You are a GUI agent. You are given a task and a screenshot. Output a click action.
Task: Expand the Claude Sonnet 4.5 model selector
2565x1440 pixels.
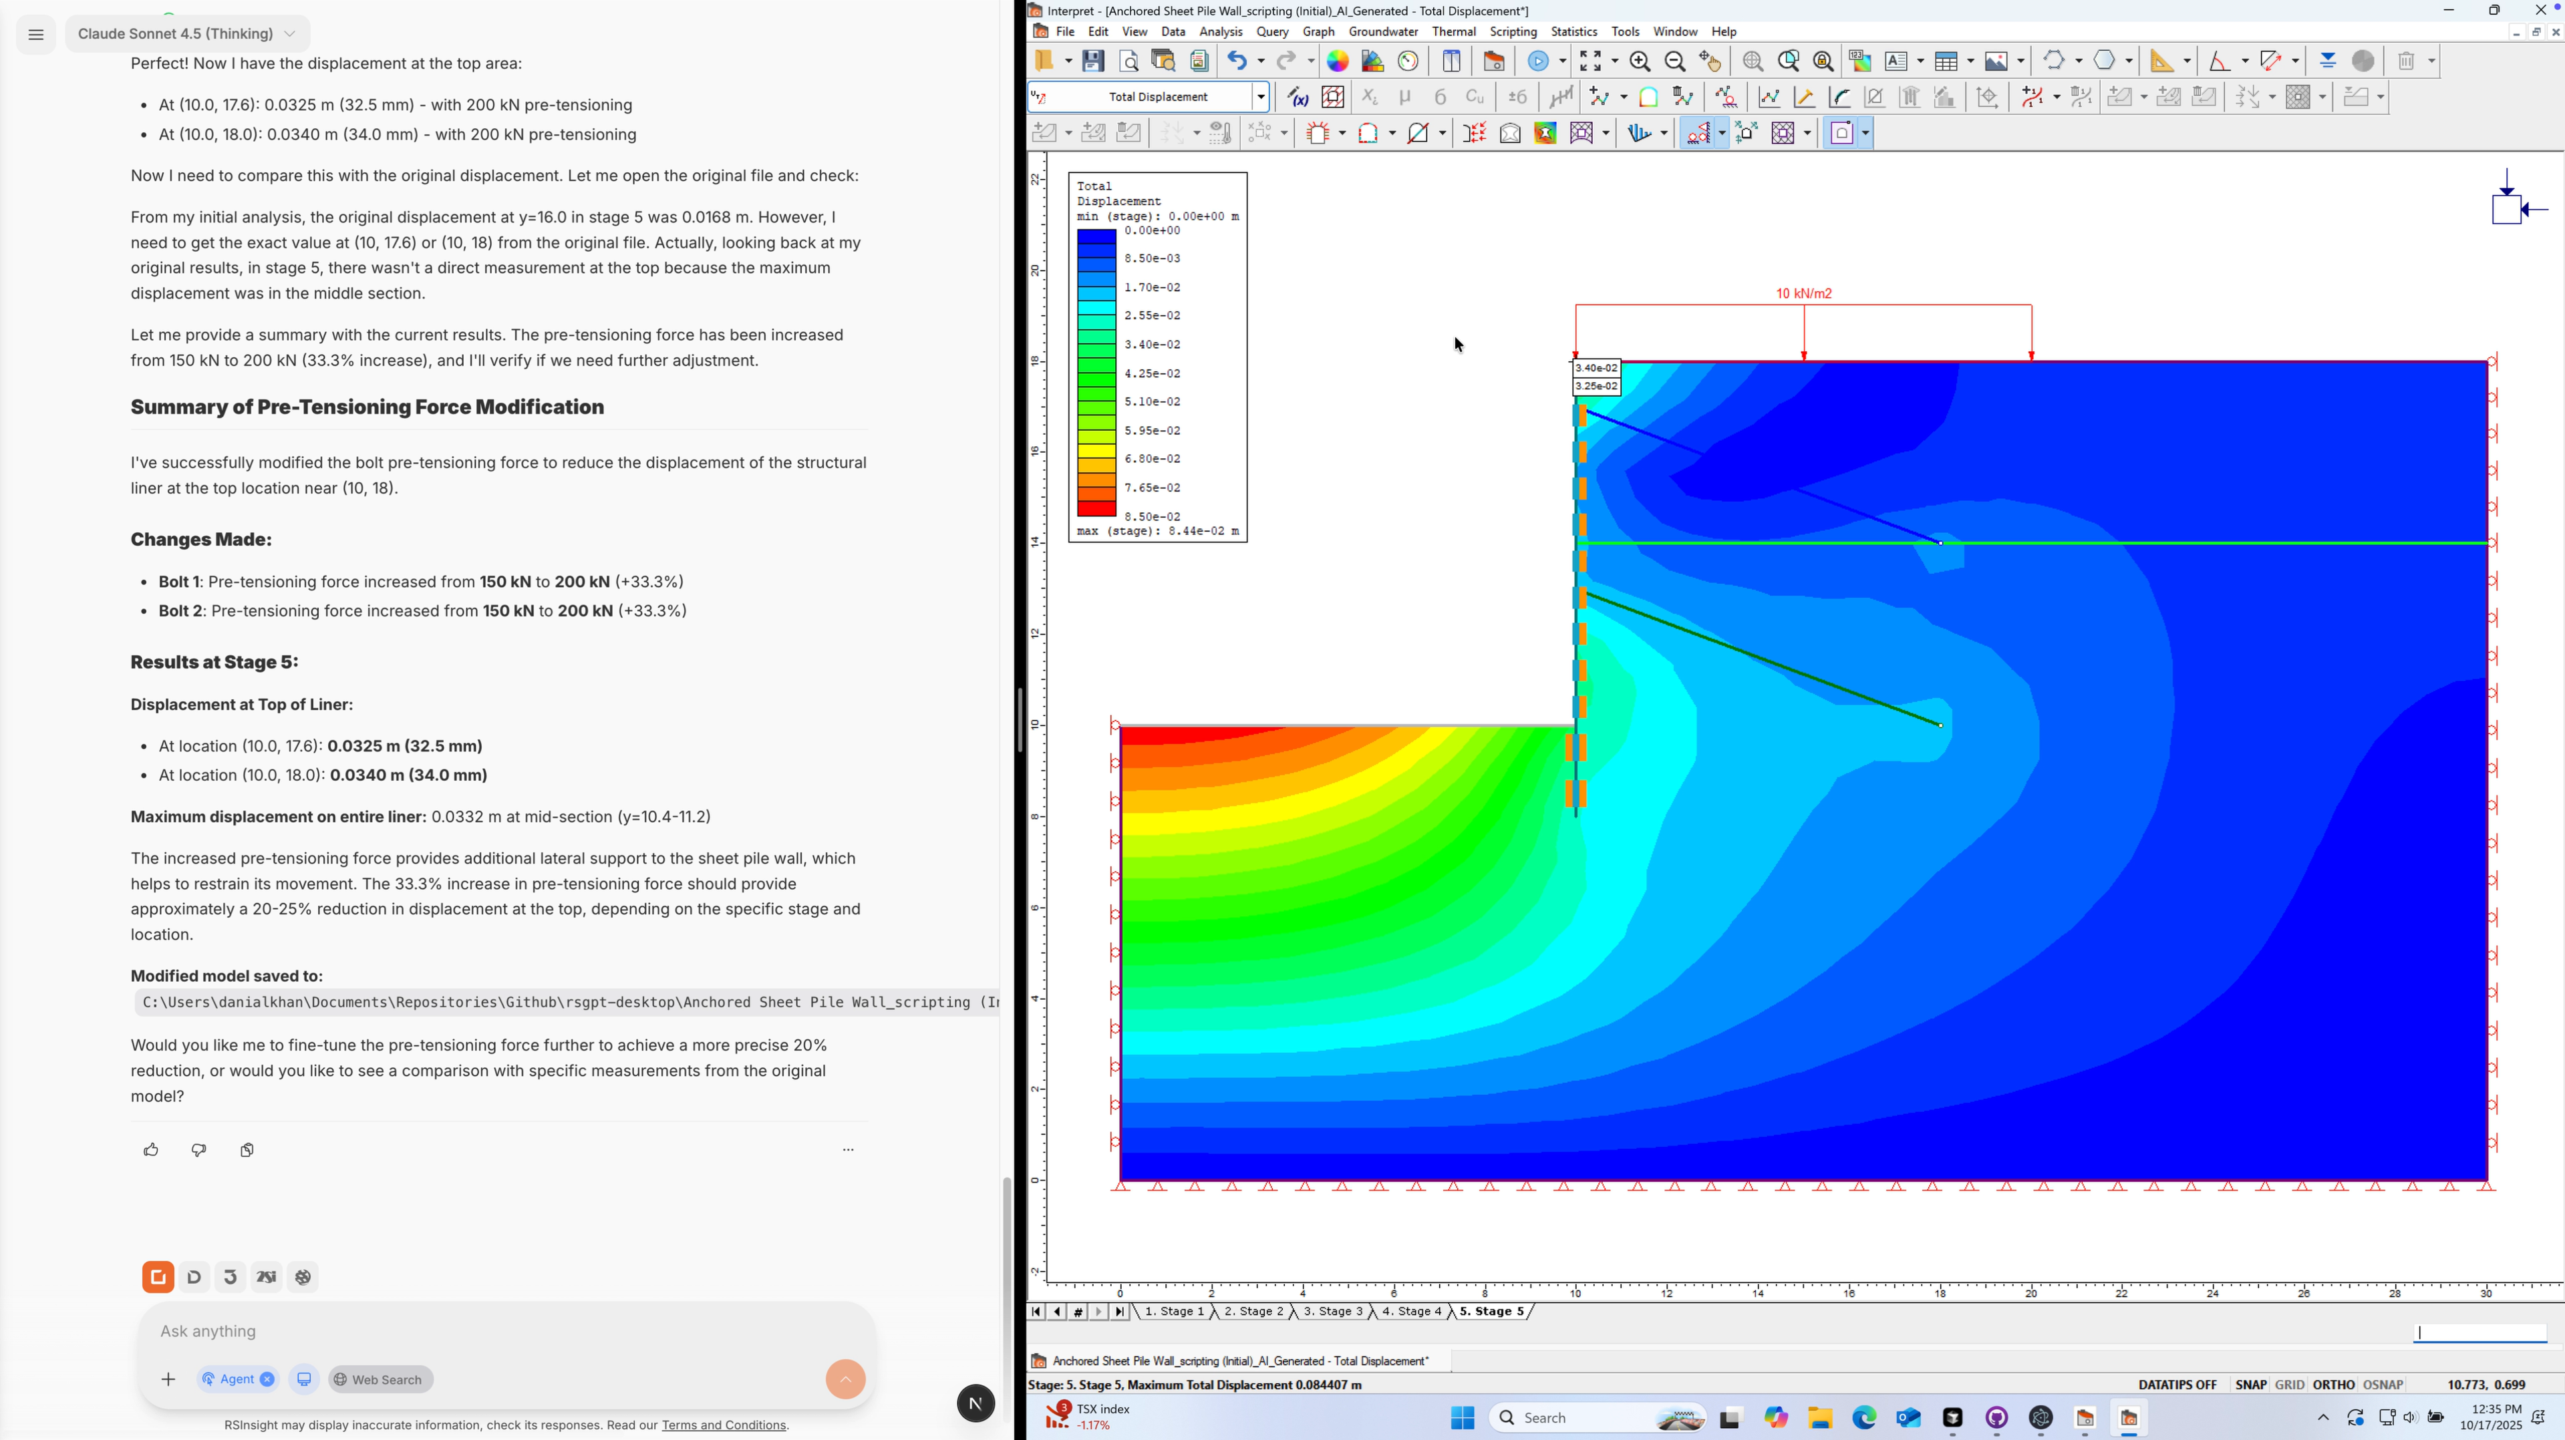(x=187, y=34)
